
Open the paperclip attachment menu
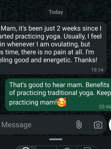(79, 125)
